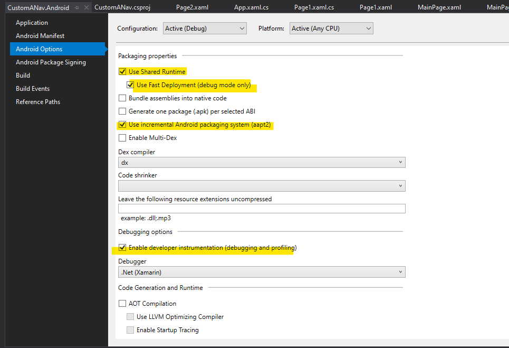Open the Build settings page
The width and height of the screenshot is (509, 348).
coord(23,76)
